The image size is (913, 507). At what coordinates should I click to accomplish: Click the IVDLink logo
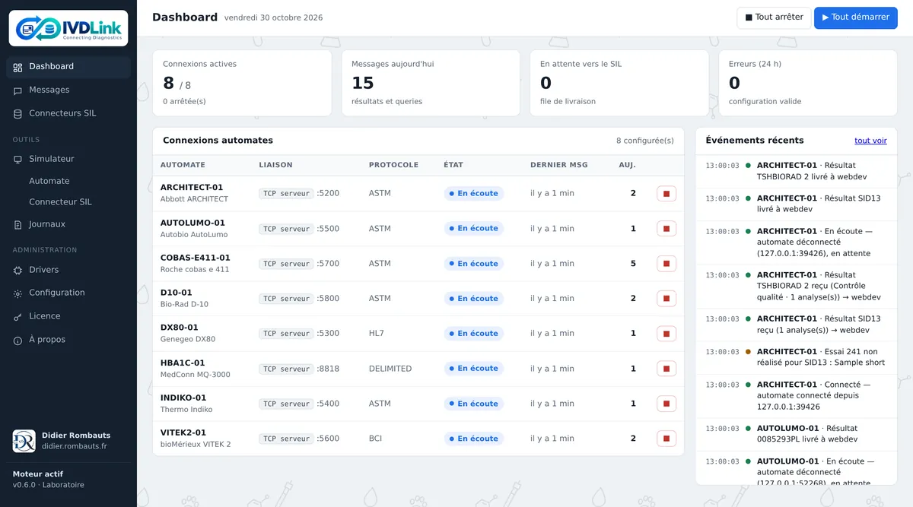point(68,28)
